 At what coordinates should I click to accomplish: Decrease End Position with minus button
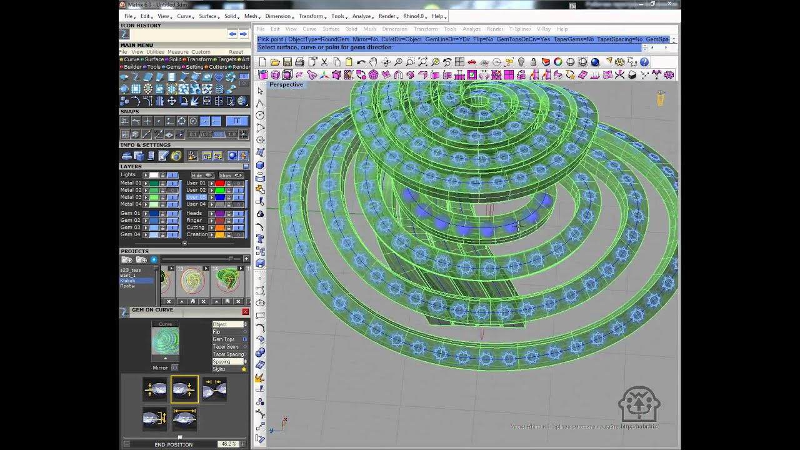pos(126,444)
